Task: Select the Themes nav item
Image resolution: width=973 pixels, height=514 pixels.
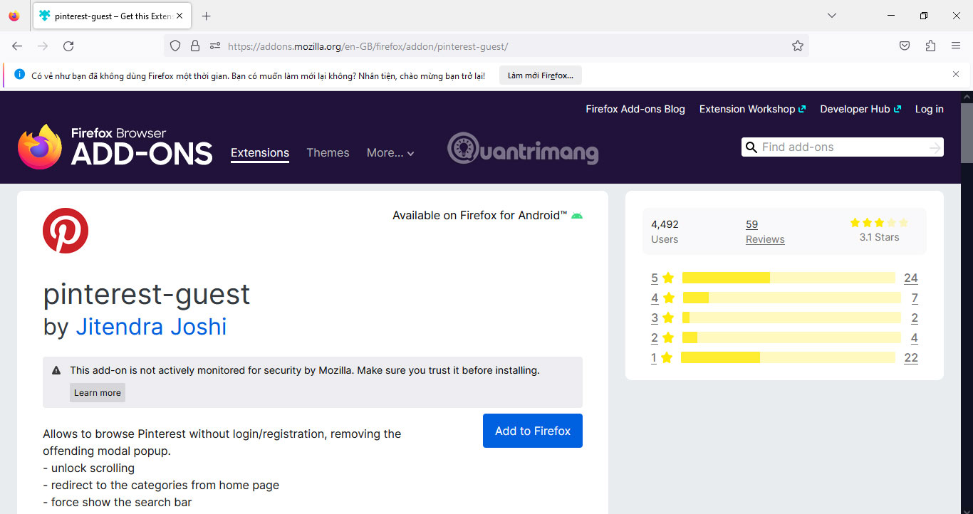Action: click(328, 152)
